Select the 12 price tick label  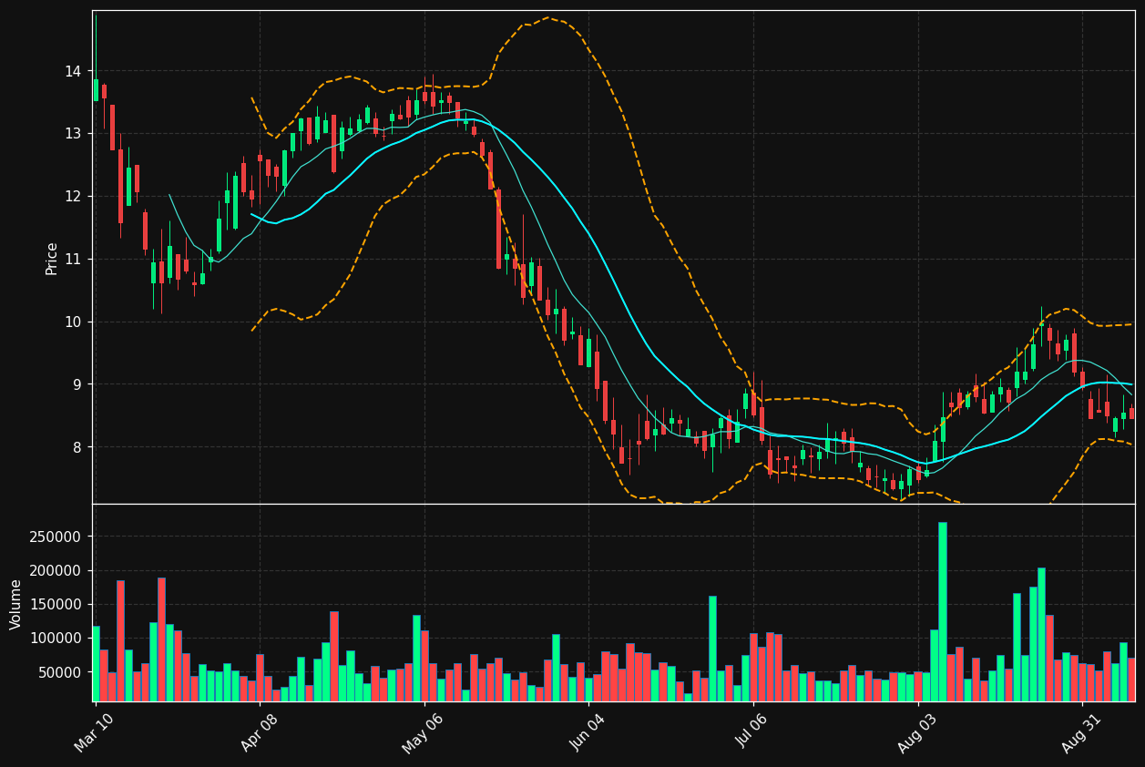(73, 197)
